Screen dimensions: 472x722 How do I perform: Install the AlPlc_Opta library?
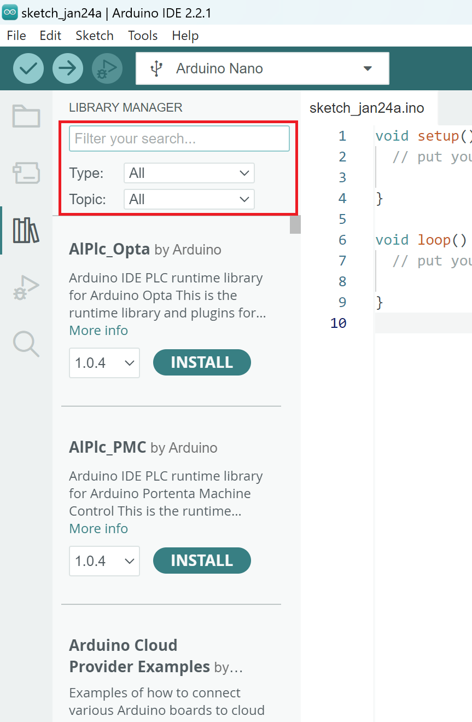(x=202, y=362)
